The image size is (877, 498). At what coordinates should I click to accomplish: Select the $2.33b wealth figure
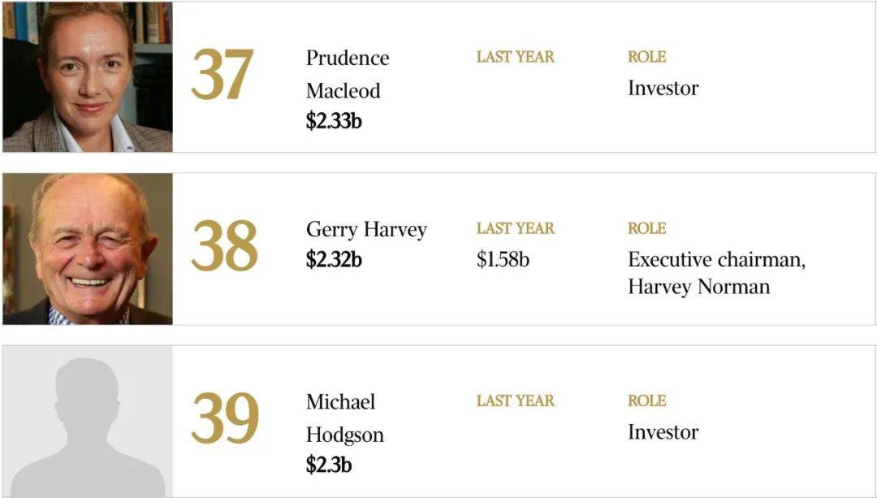pyautogui.click(x=334, y=121)
